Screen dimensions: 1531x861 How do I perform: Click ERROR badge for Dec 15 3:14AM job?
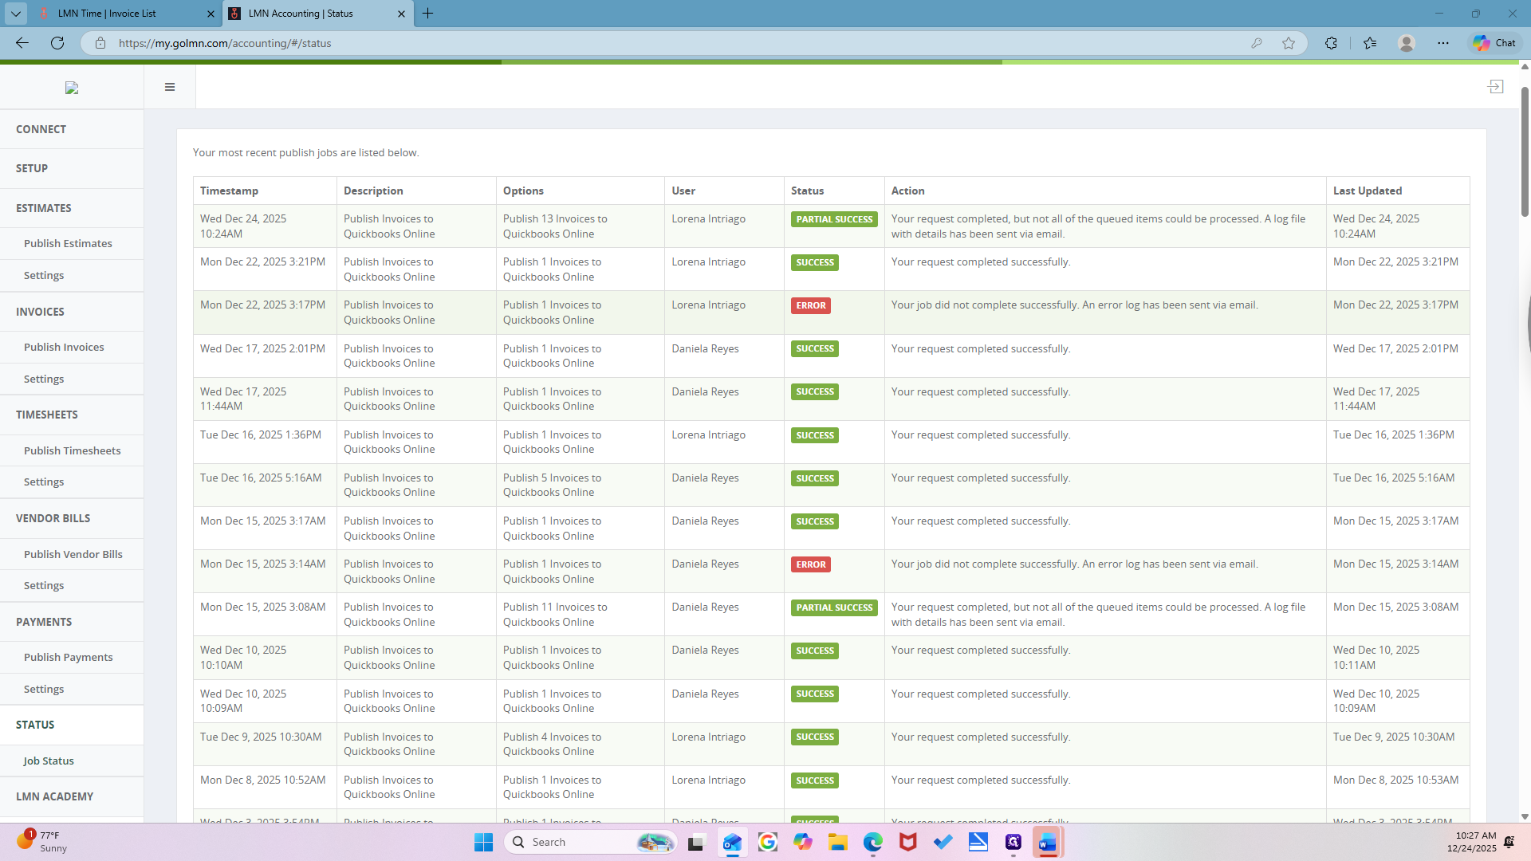[811, 564]
